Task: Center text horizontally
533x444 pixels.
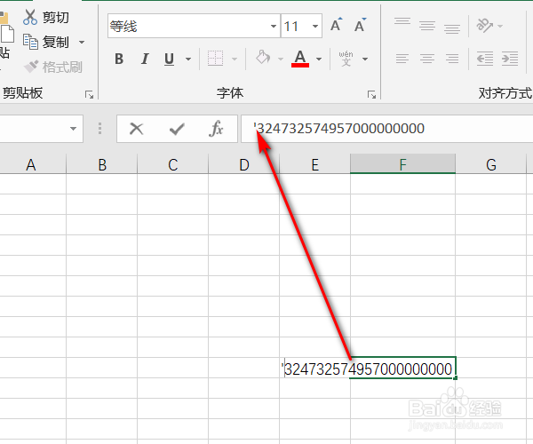Action: [427, 59]
